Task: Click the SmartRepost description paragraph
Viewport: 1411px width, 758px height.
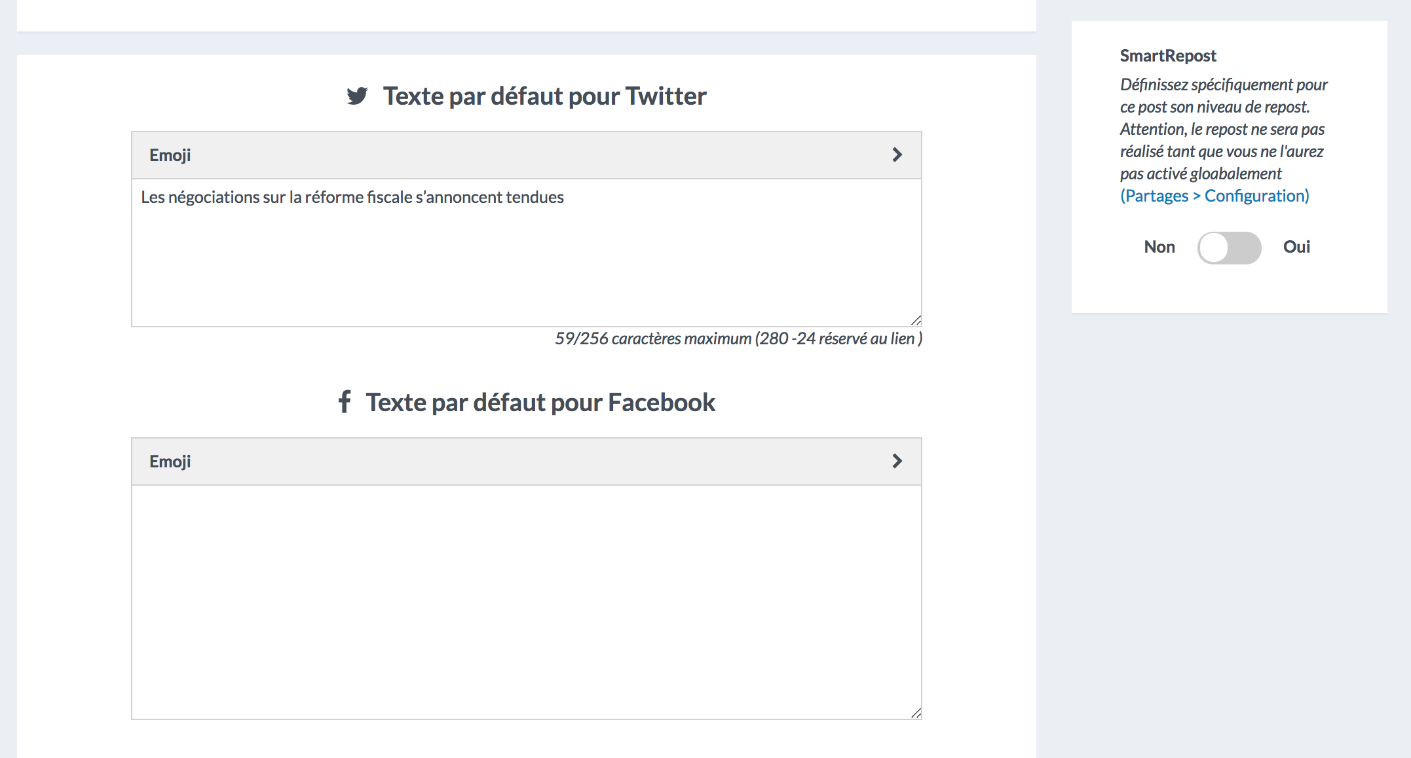Action: click(1224, 129)
